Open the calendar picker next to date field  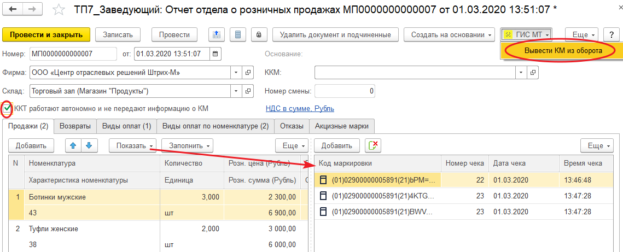coord(215,54)
